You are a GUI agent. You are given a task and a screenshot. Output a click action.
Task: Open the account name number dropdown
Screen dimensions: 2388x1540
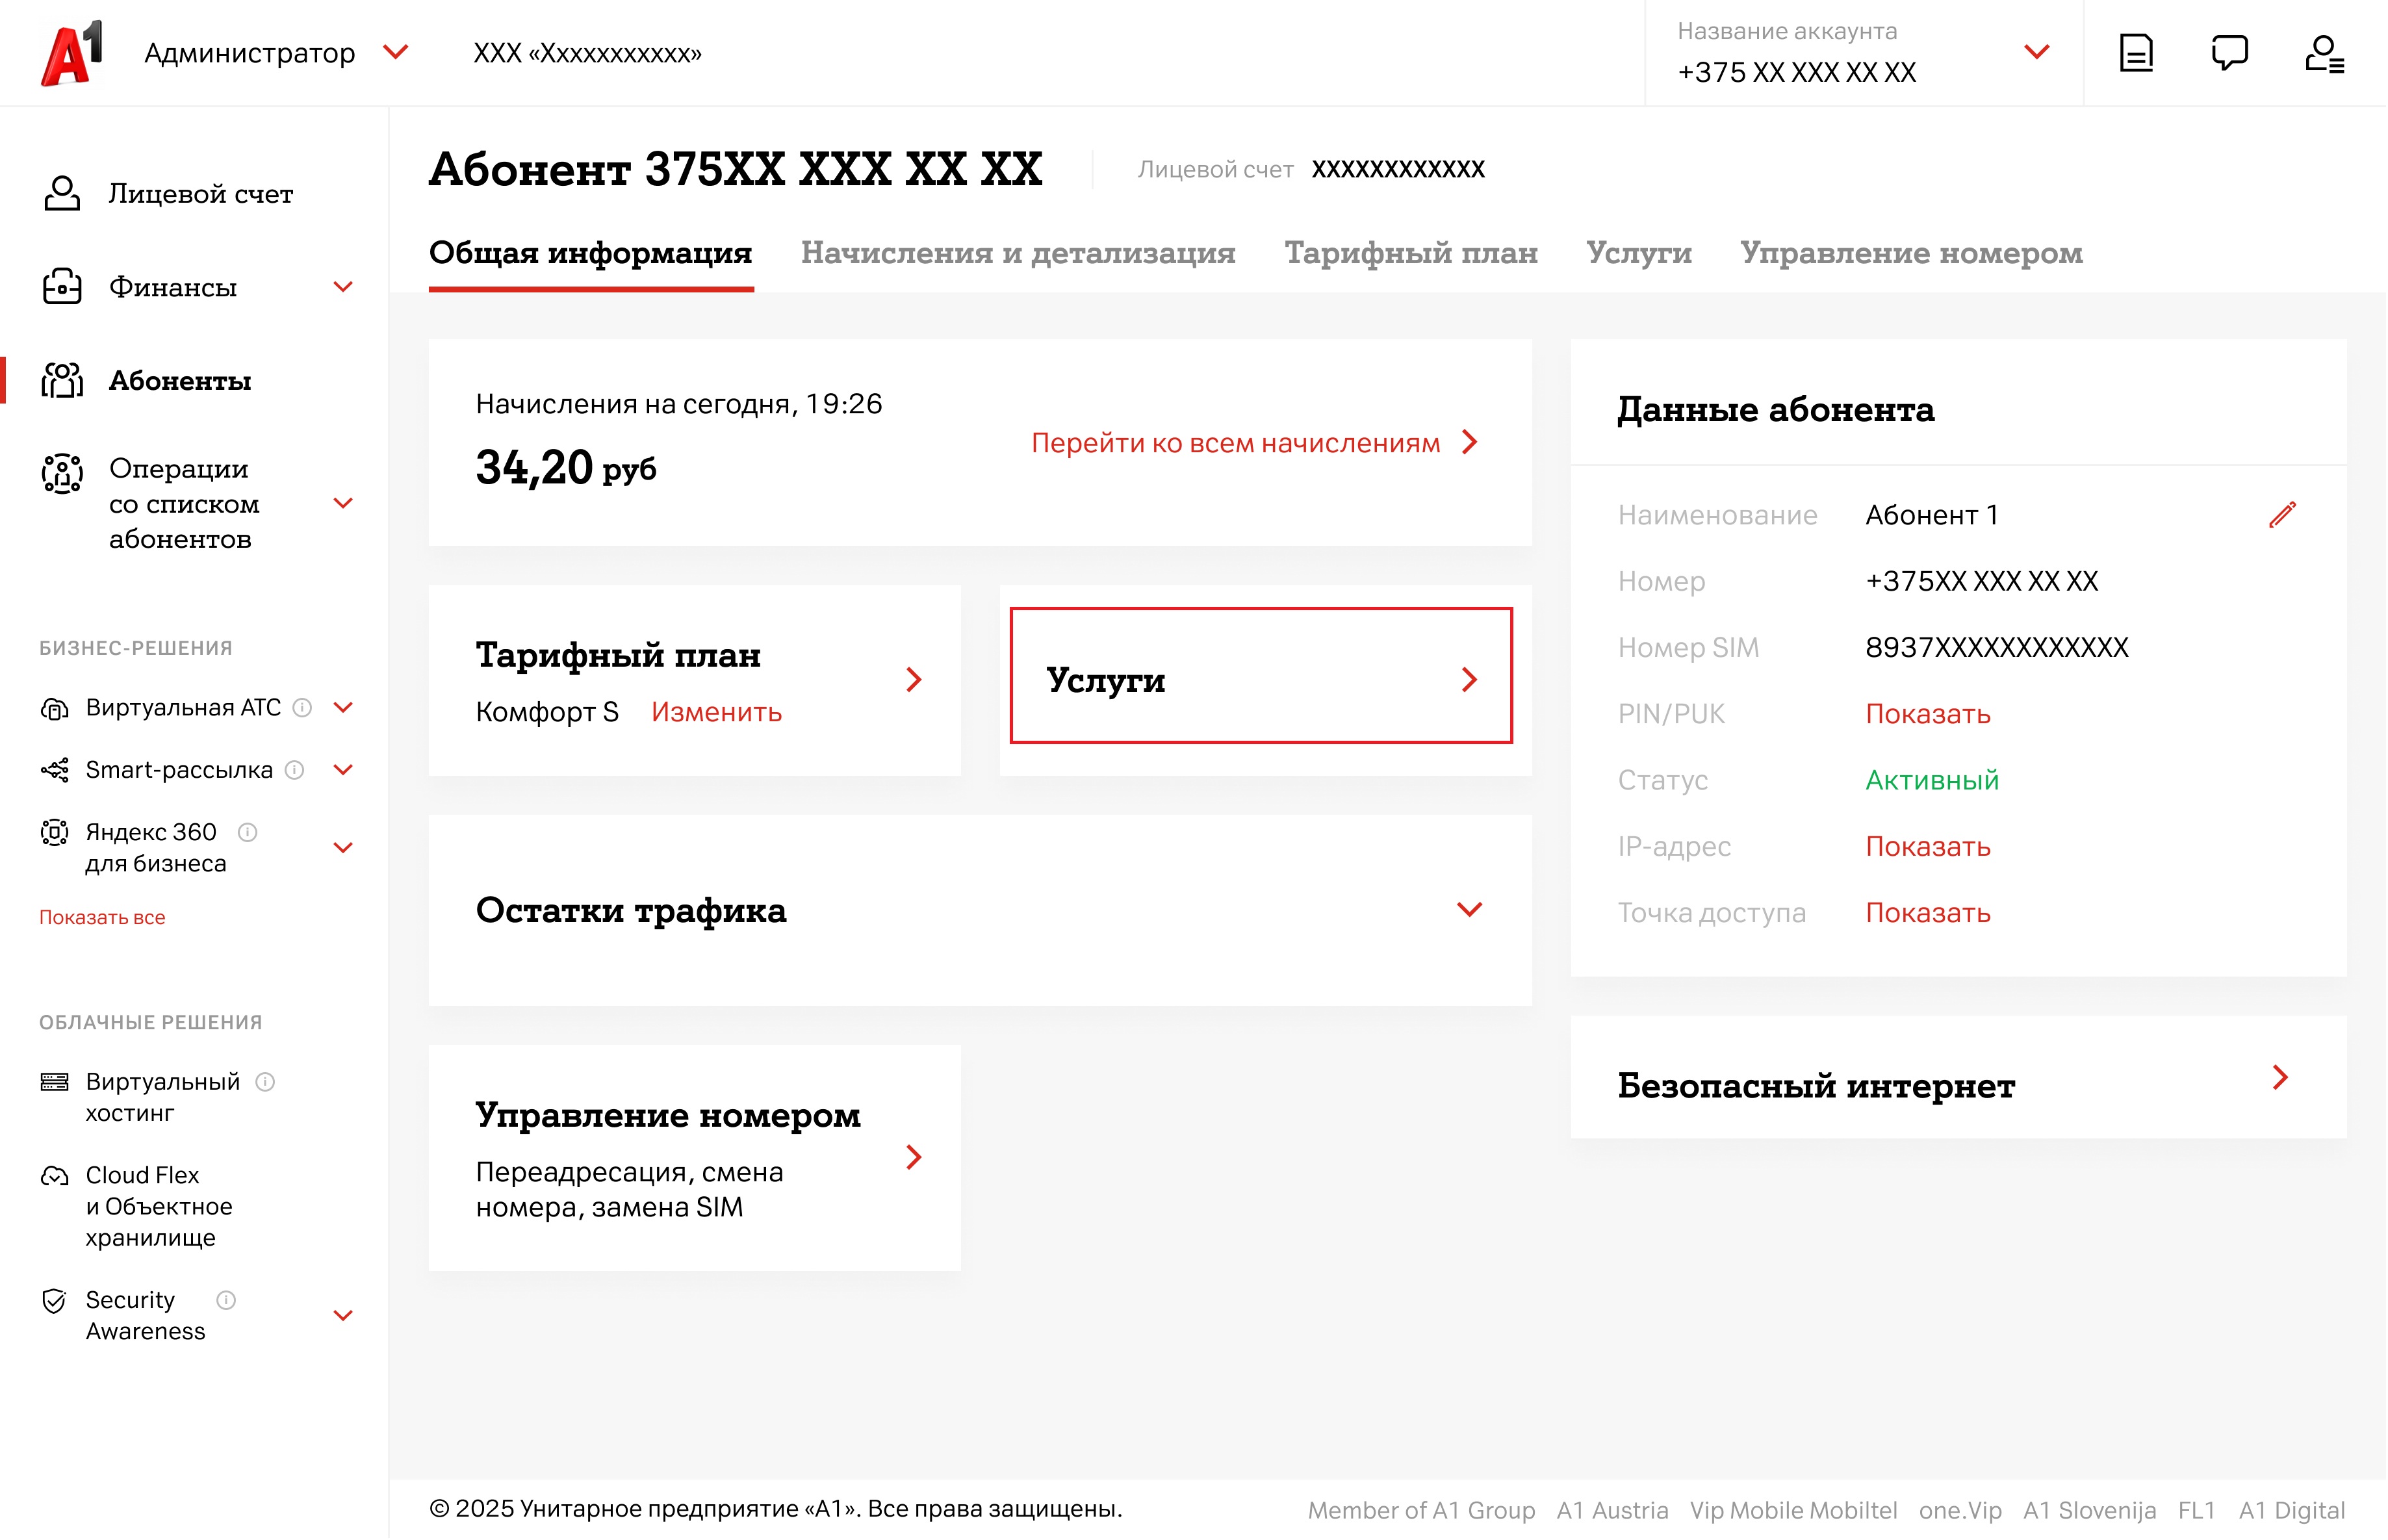(x=2037, y=52)
